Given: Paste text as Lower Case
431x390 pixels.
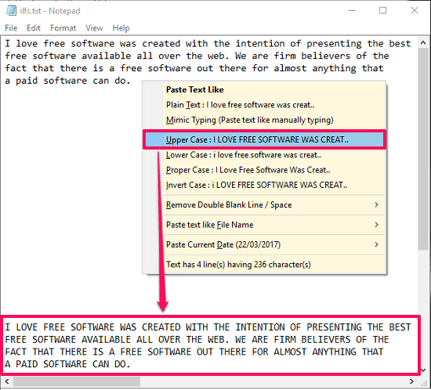Looking at the screenshot, I should (274, 155).
